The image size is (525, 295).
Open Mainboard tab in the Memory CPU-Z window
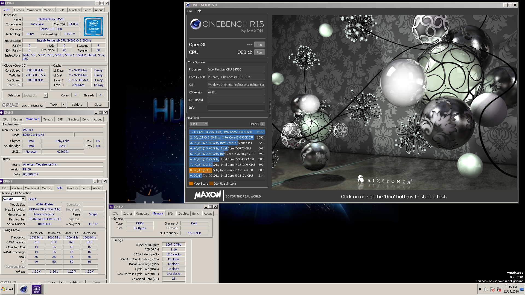(142, 214)
